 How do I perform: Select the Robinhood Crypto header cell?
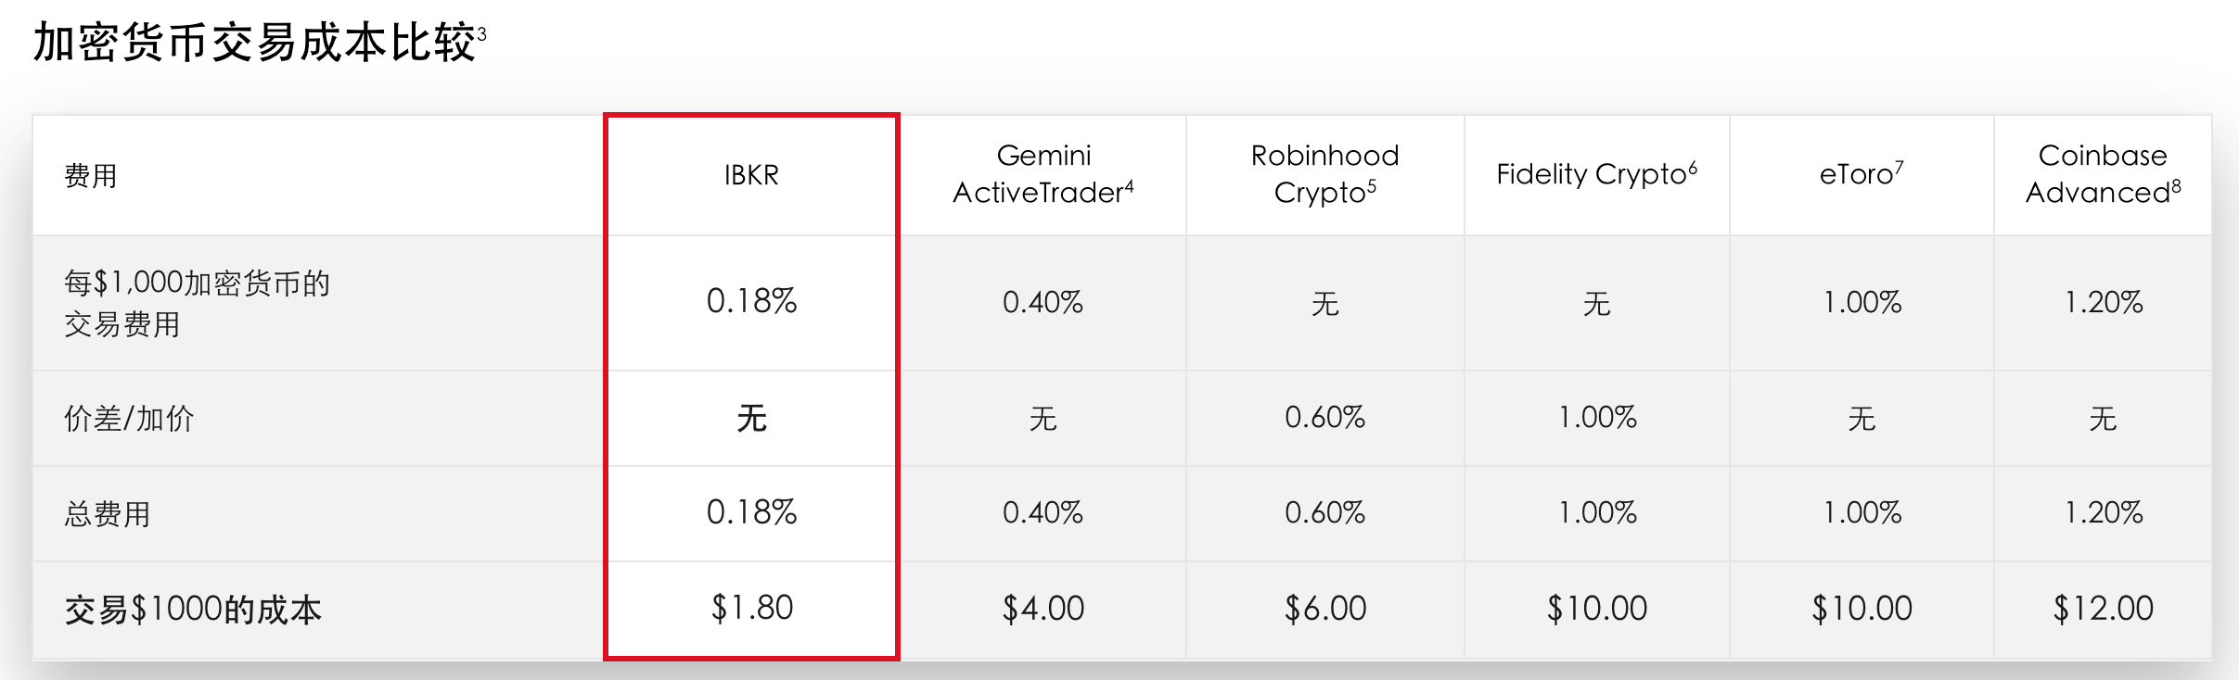click(x=1324, y=174)
